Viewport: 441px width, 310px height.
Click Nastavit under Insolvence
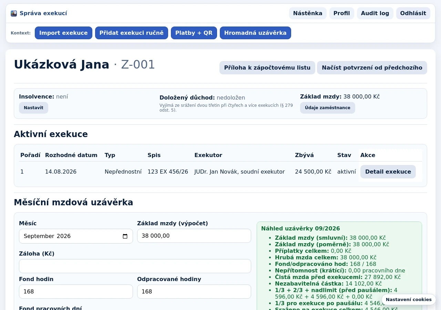(x=33, y=108)
